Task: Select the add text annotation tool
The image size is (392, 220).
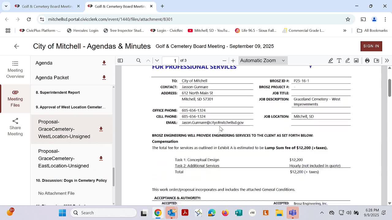Action: (x=339, y=61)
